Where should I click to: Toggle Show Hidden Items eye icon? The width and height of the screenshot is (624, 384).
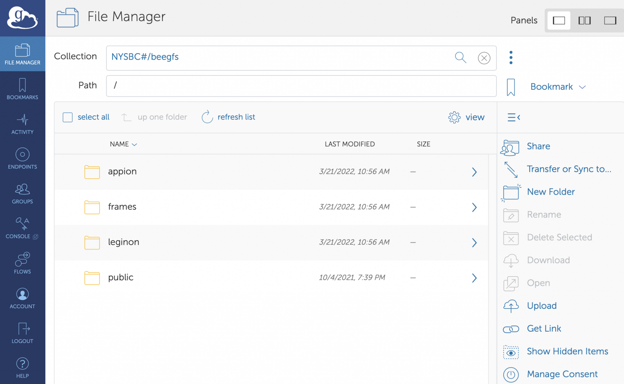(x=511, y=352)
